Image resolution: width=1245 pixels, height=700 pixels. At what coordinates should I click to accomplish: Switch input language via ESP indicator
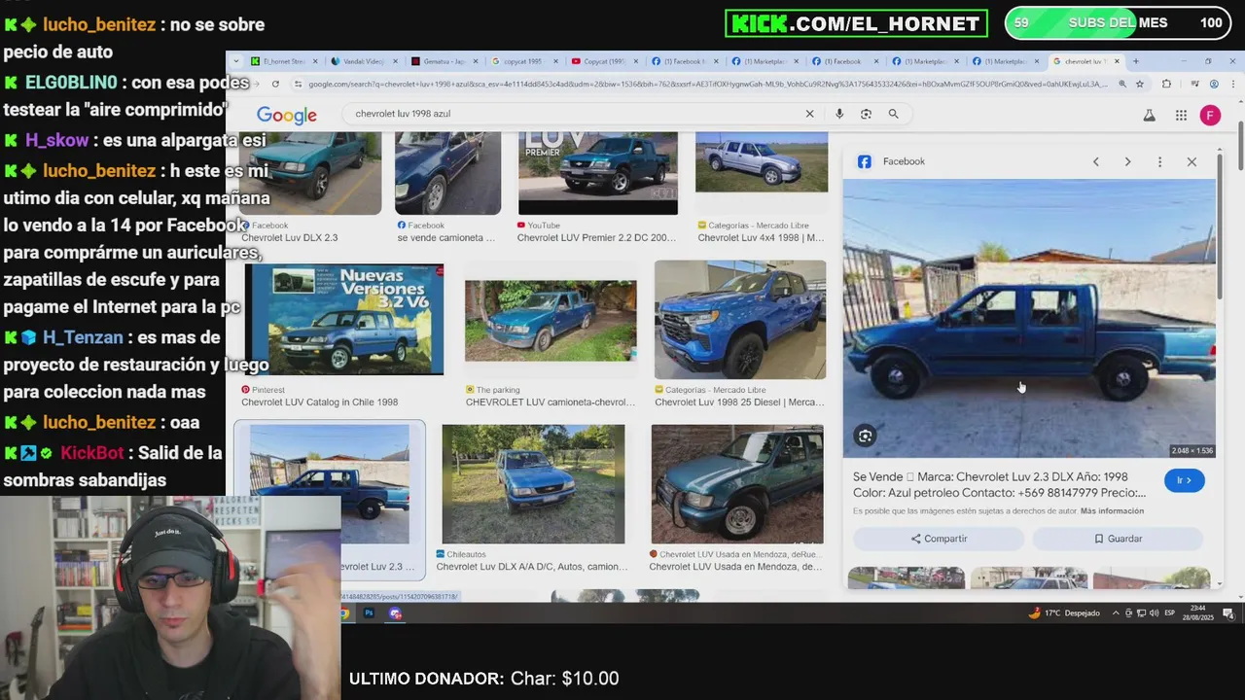click(1170, 613)
